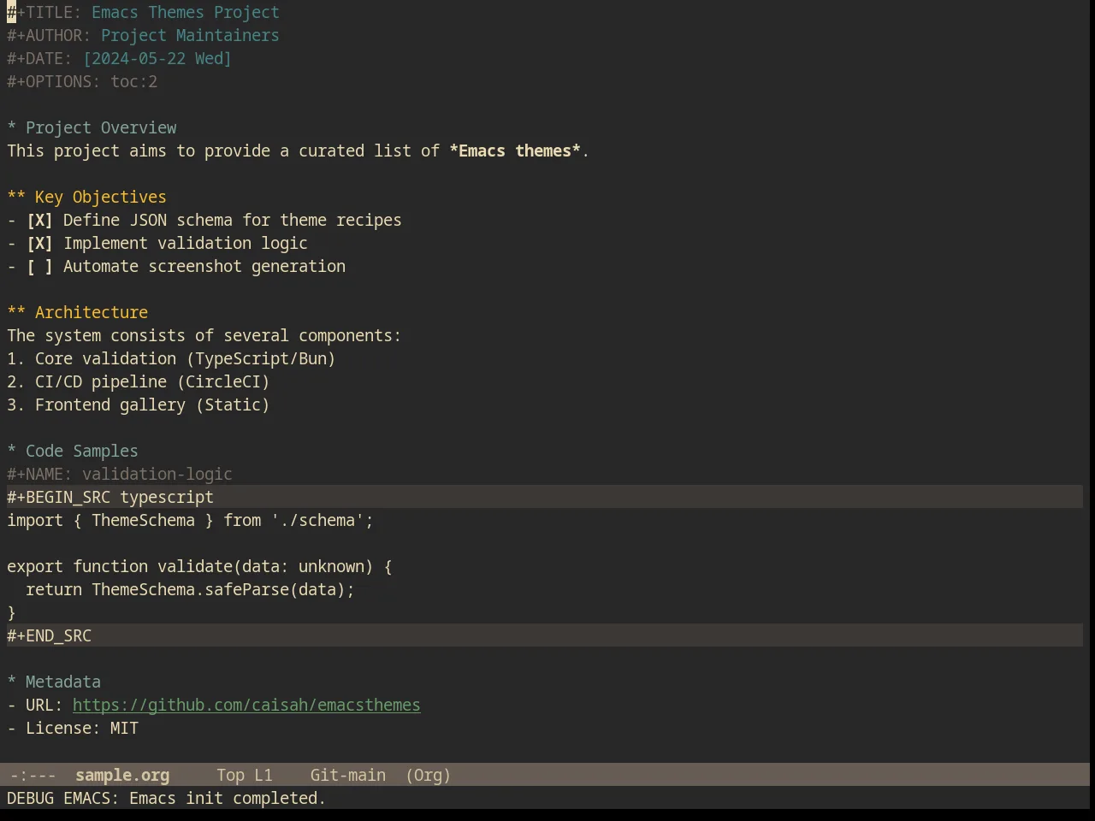Viewport: 1095px width, 821px height.
Task: Toggle the 'Implement validation logic' checkbox
Action: point(39,243)
